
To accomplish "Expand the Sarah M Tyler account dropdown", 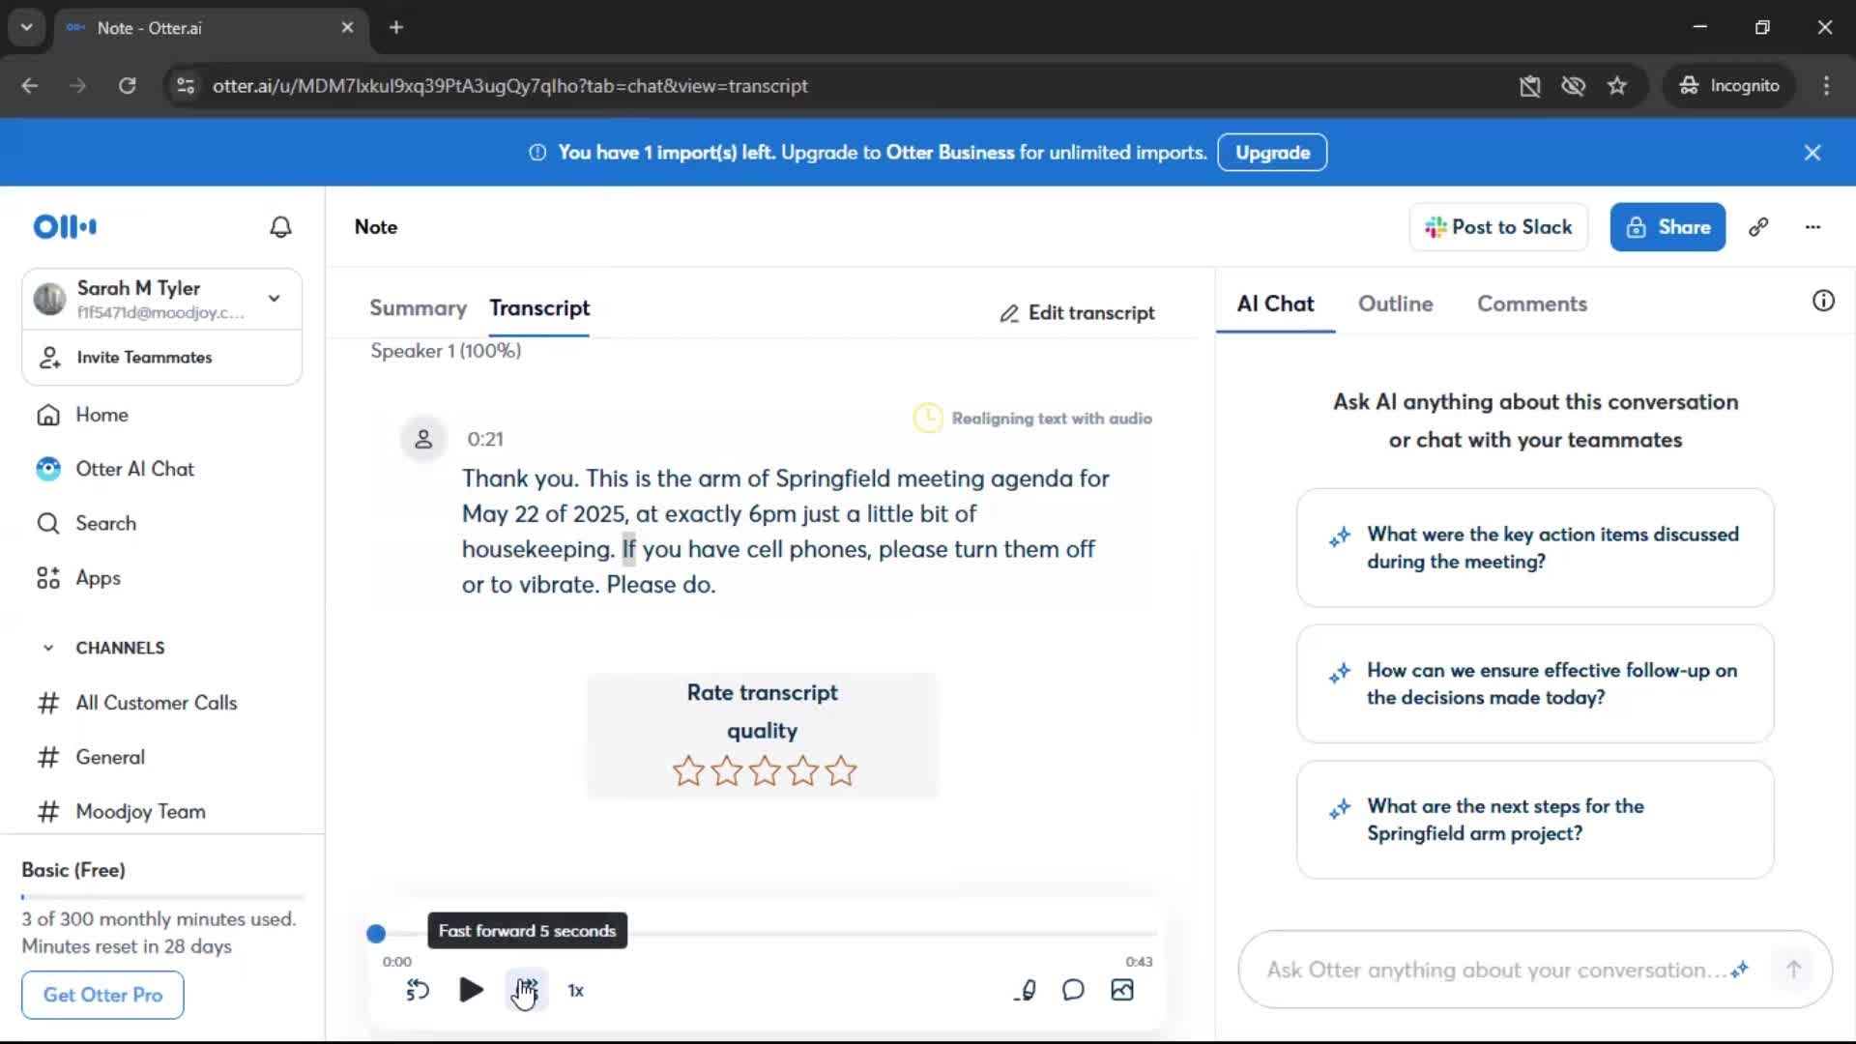I will (x=275, y=299).
